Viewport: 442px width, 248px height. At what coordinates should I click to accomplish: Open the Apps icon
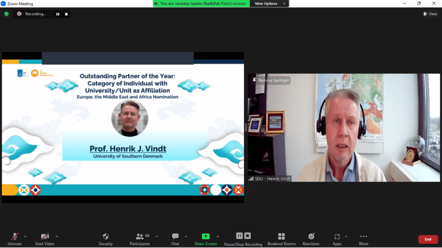tap(337, 236)
